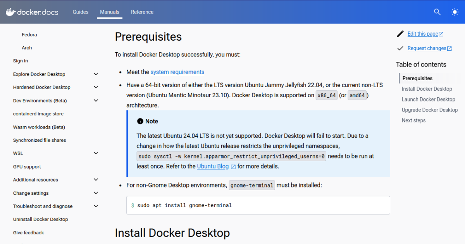
Task: Click the Request changes link
Action: [427, 48]
